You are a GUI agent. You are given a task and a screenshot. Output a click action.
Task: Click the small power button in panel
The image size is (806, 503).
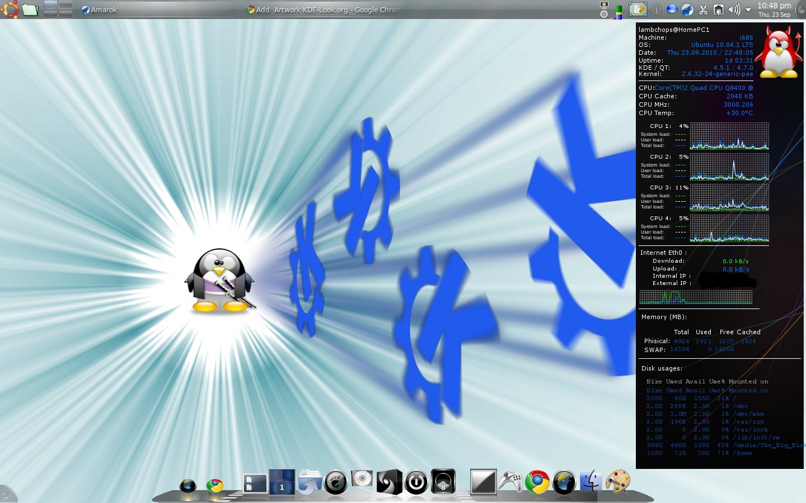tap(604, 14)
